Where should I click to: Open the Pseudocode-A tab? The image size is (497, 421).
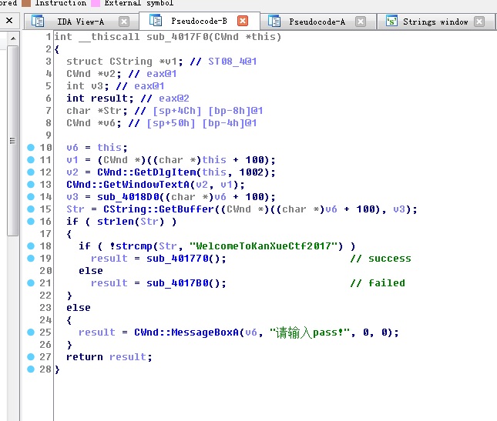pyautogui.click(x=318, y=22)
